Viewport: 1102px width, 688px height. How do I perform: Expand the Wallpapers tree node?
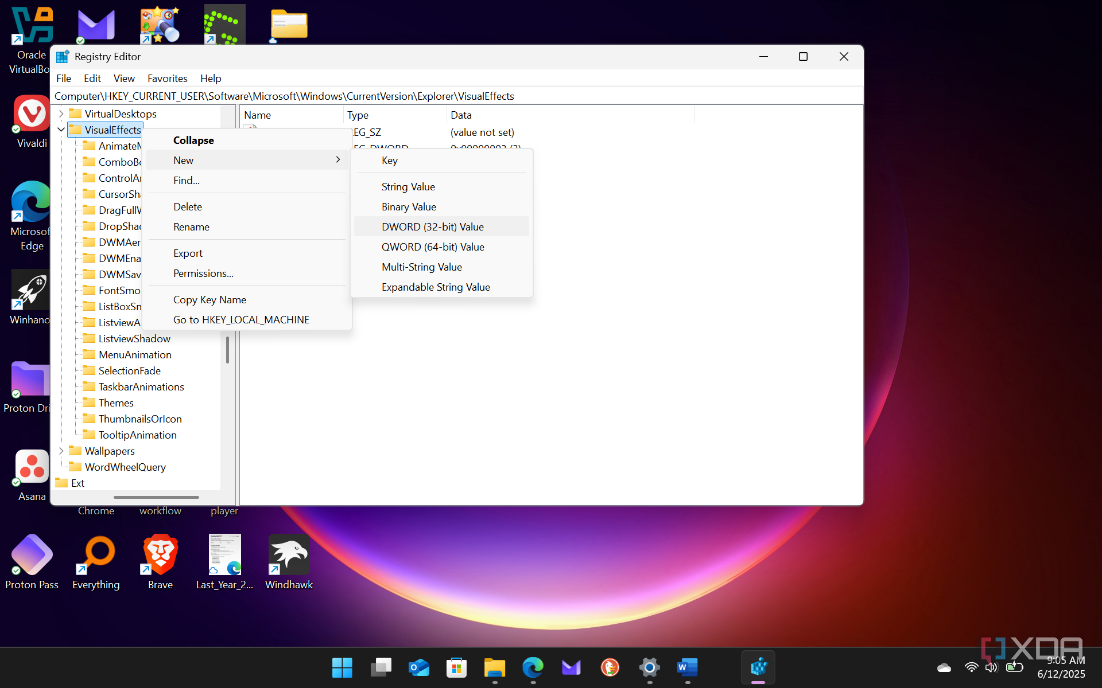click(x=61, y=451)
